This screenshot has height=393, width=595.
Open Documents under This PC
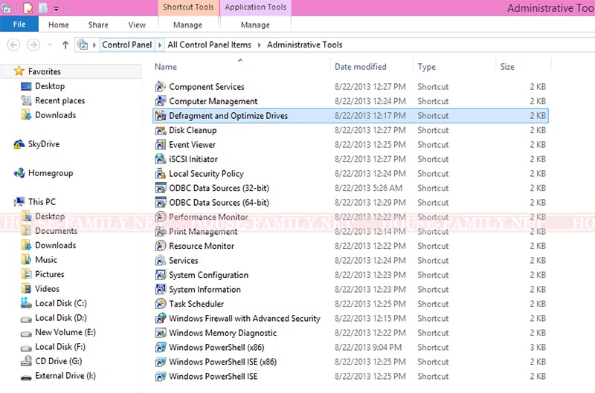click(x=57, y=231)
